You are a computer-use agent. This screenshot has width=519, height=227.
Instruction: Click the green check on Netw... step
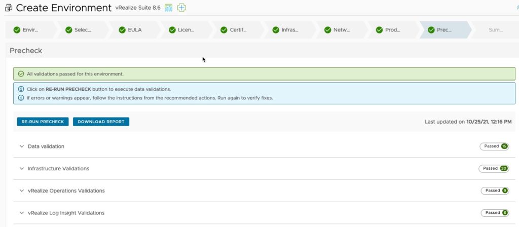click(328, 30)
